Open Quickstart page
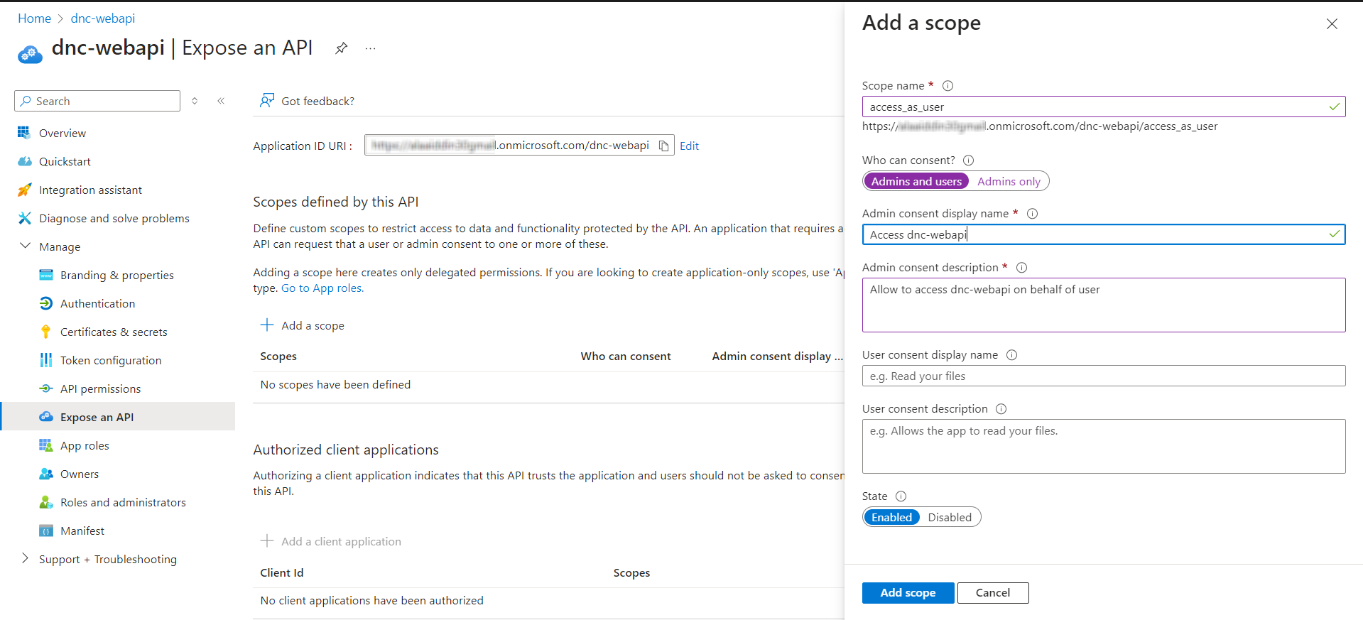Screen dimensions: 1363x620 pos(65,161)
